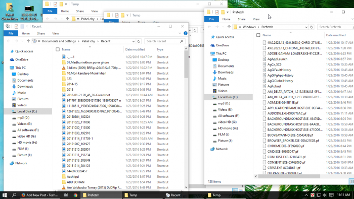The height and width of the screenshot is (199, 354).
Task: Click Name column header in Prefetch
Action: tap(267, 35)
